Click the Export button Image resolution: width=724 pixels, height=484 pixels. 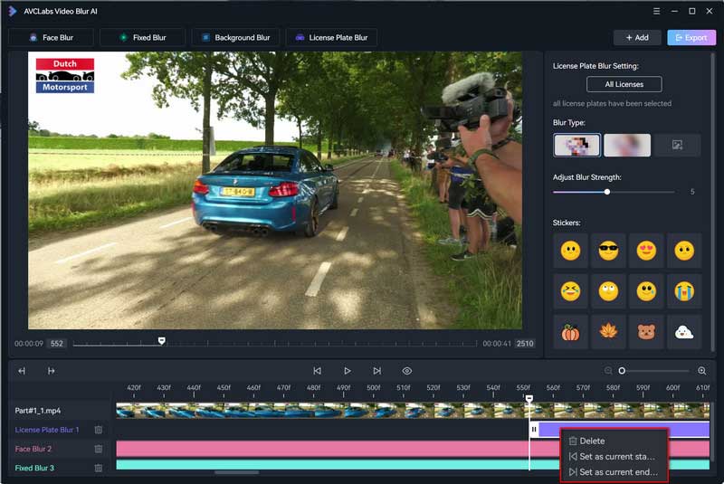691,37
